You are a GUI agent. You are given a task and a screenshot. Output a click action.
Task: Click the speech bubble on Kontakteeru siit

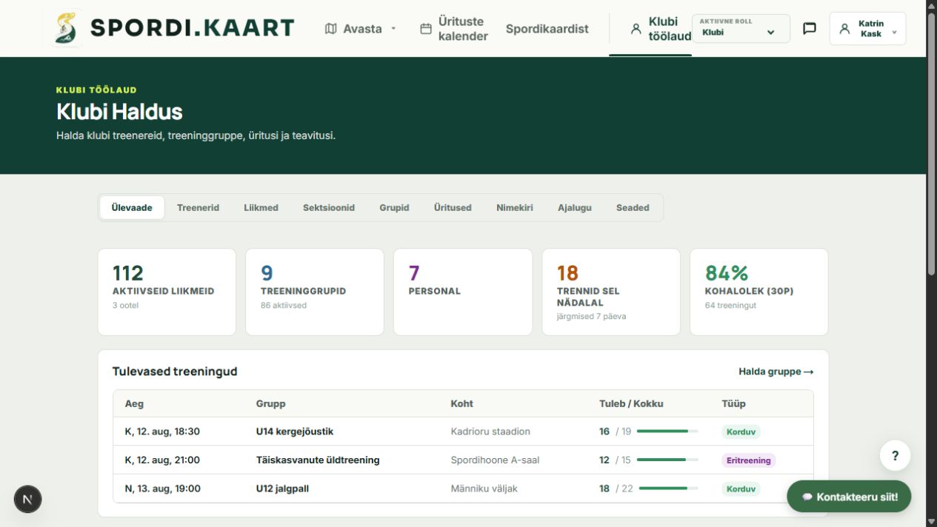point(807,497)
